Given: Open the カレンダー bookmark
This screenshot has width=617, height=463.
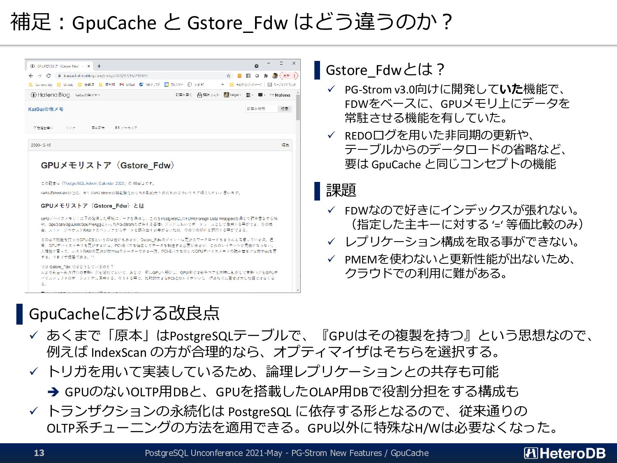Looking at the screenshot, I should click(174, 85).
